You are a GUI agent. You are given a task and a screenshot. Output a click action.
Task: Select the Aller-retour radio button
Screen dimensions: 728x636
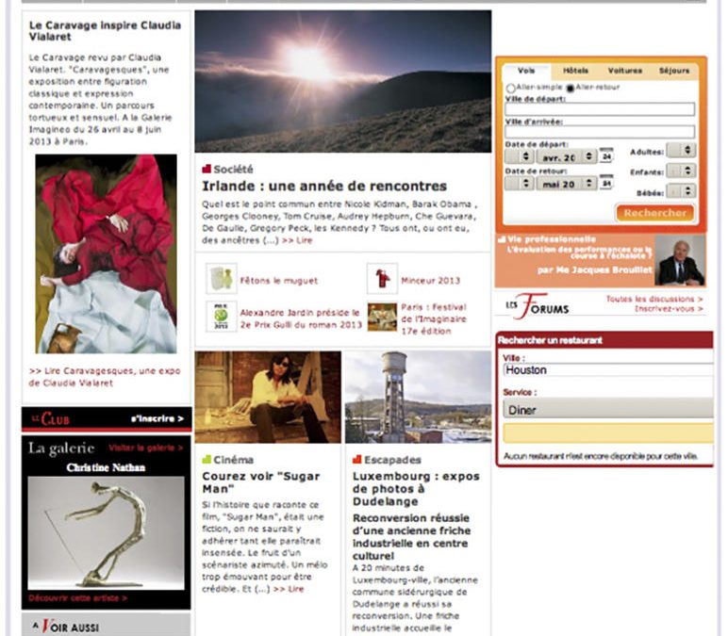(570, 88)
